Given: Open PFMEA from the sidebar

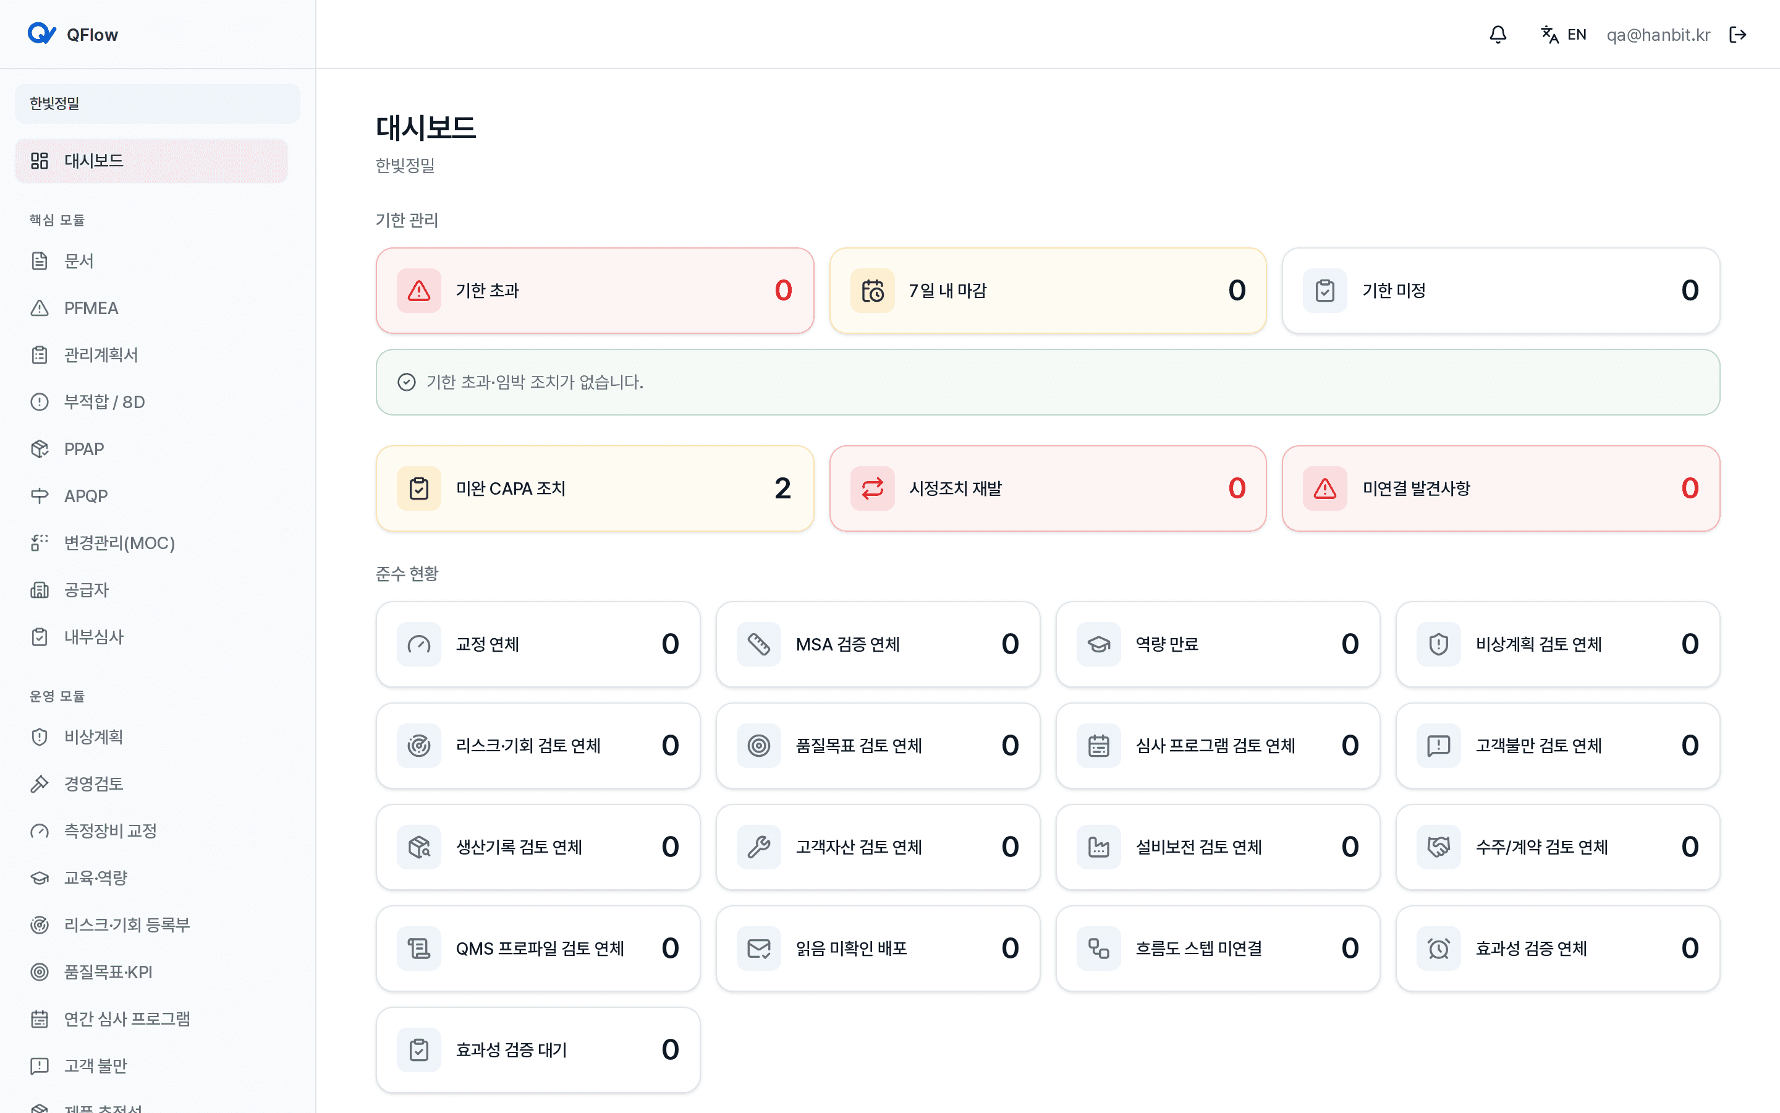Looking at the screenshot, I should point(151,308).
